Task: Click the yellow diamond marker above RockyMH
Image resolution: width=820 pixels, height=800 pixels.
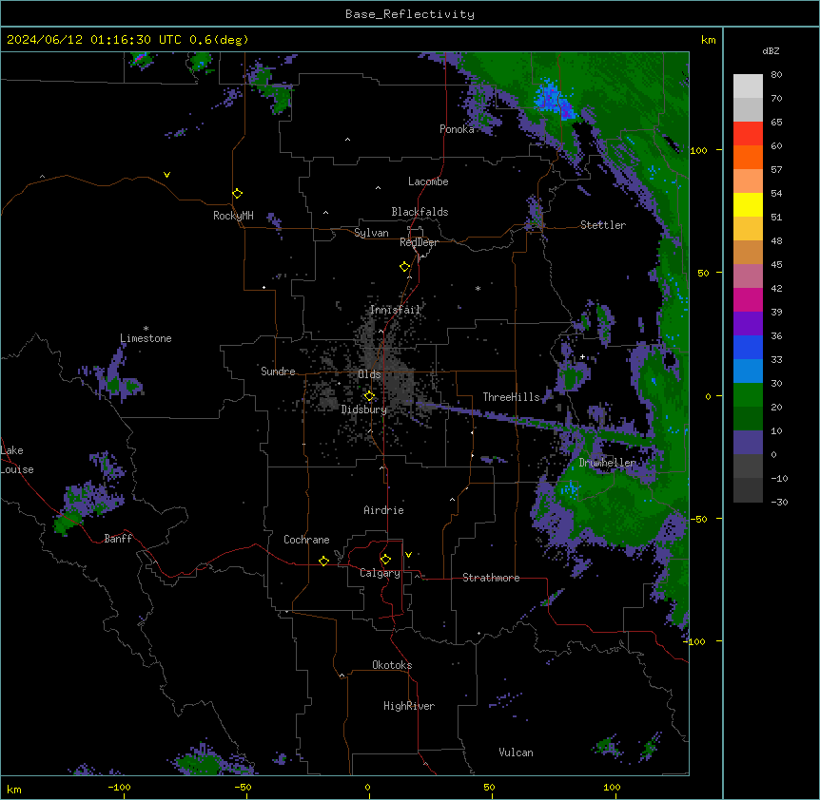Action: pyautogui.click(x=237, y=194)
